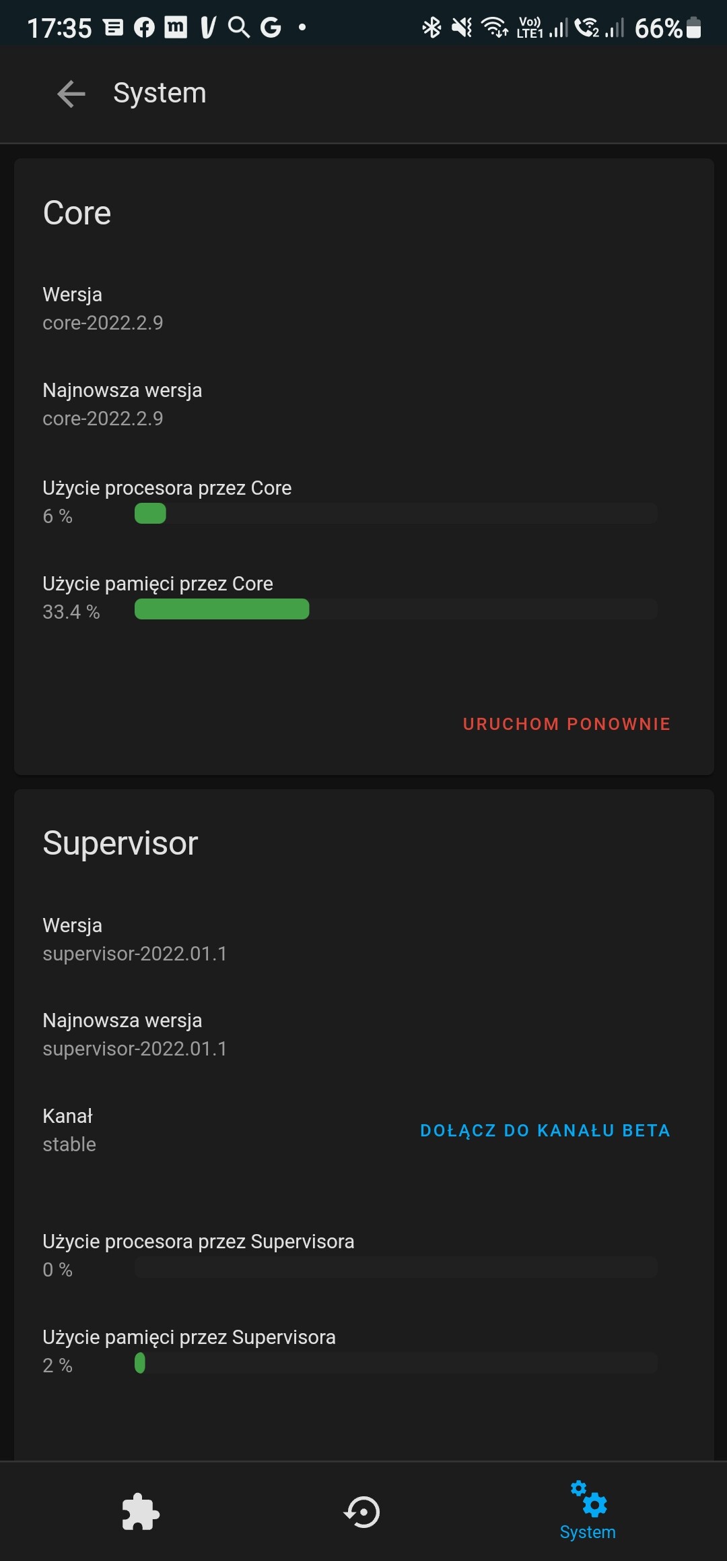Screen dimensions: 727x1561
Task: Tap the Facebook notification icon
Action: (144, 28)
